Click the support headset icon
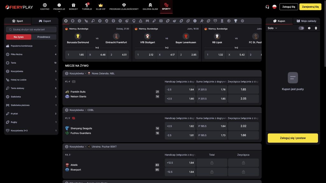Screen dimensions: 326x183 (x=267, y=7)
